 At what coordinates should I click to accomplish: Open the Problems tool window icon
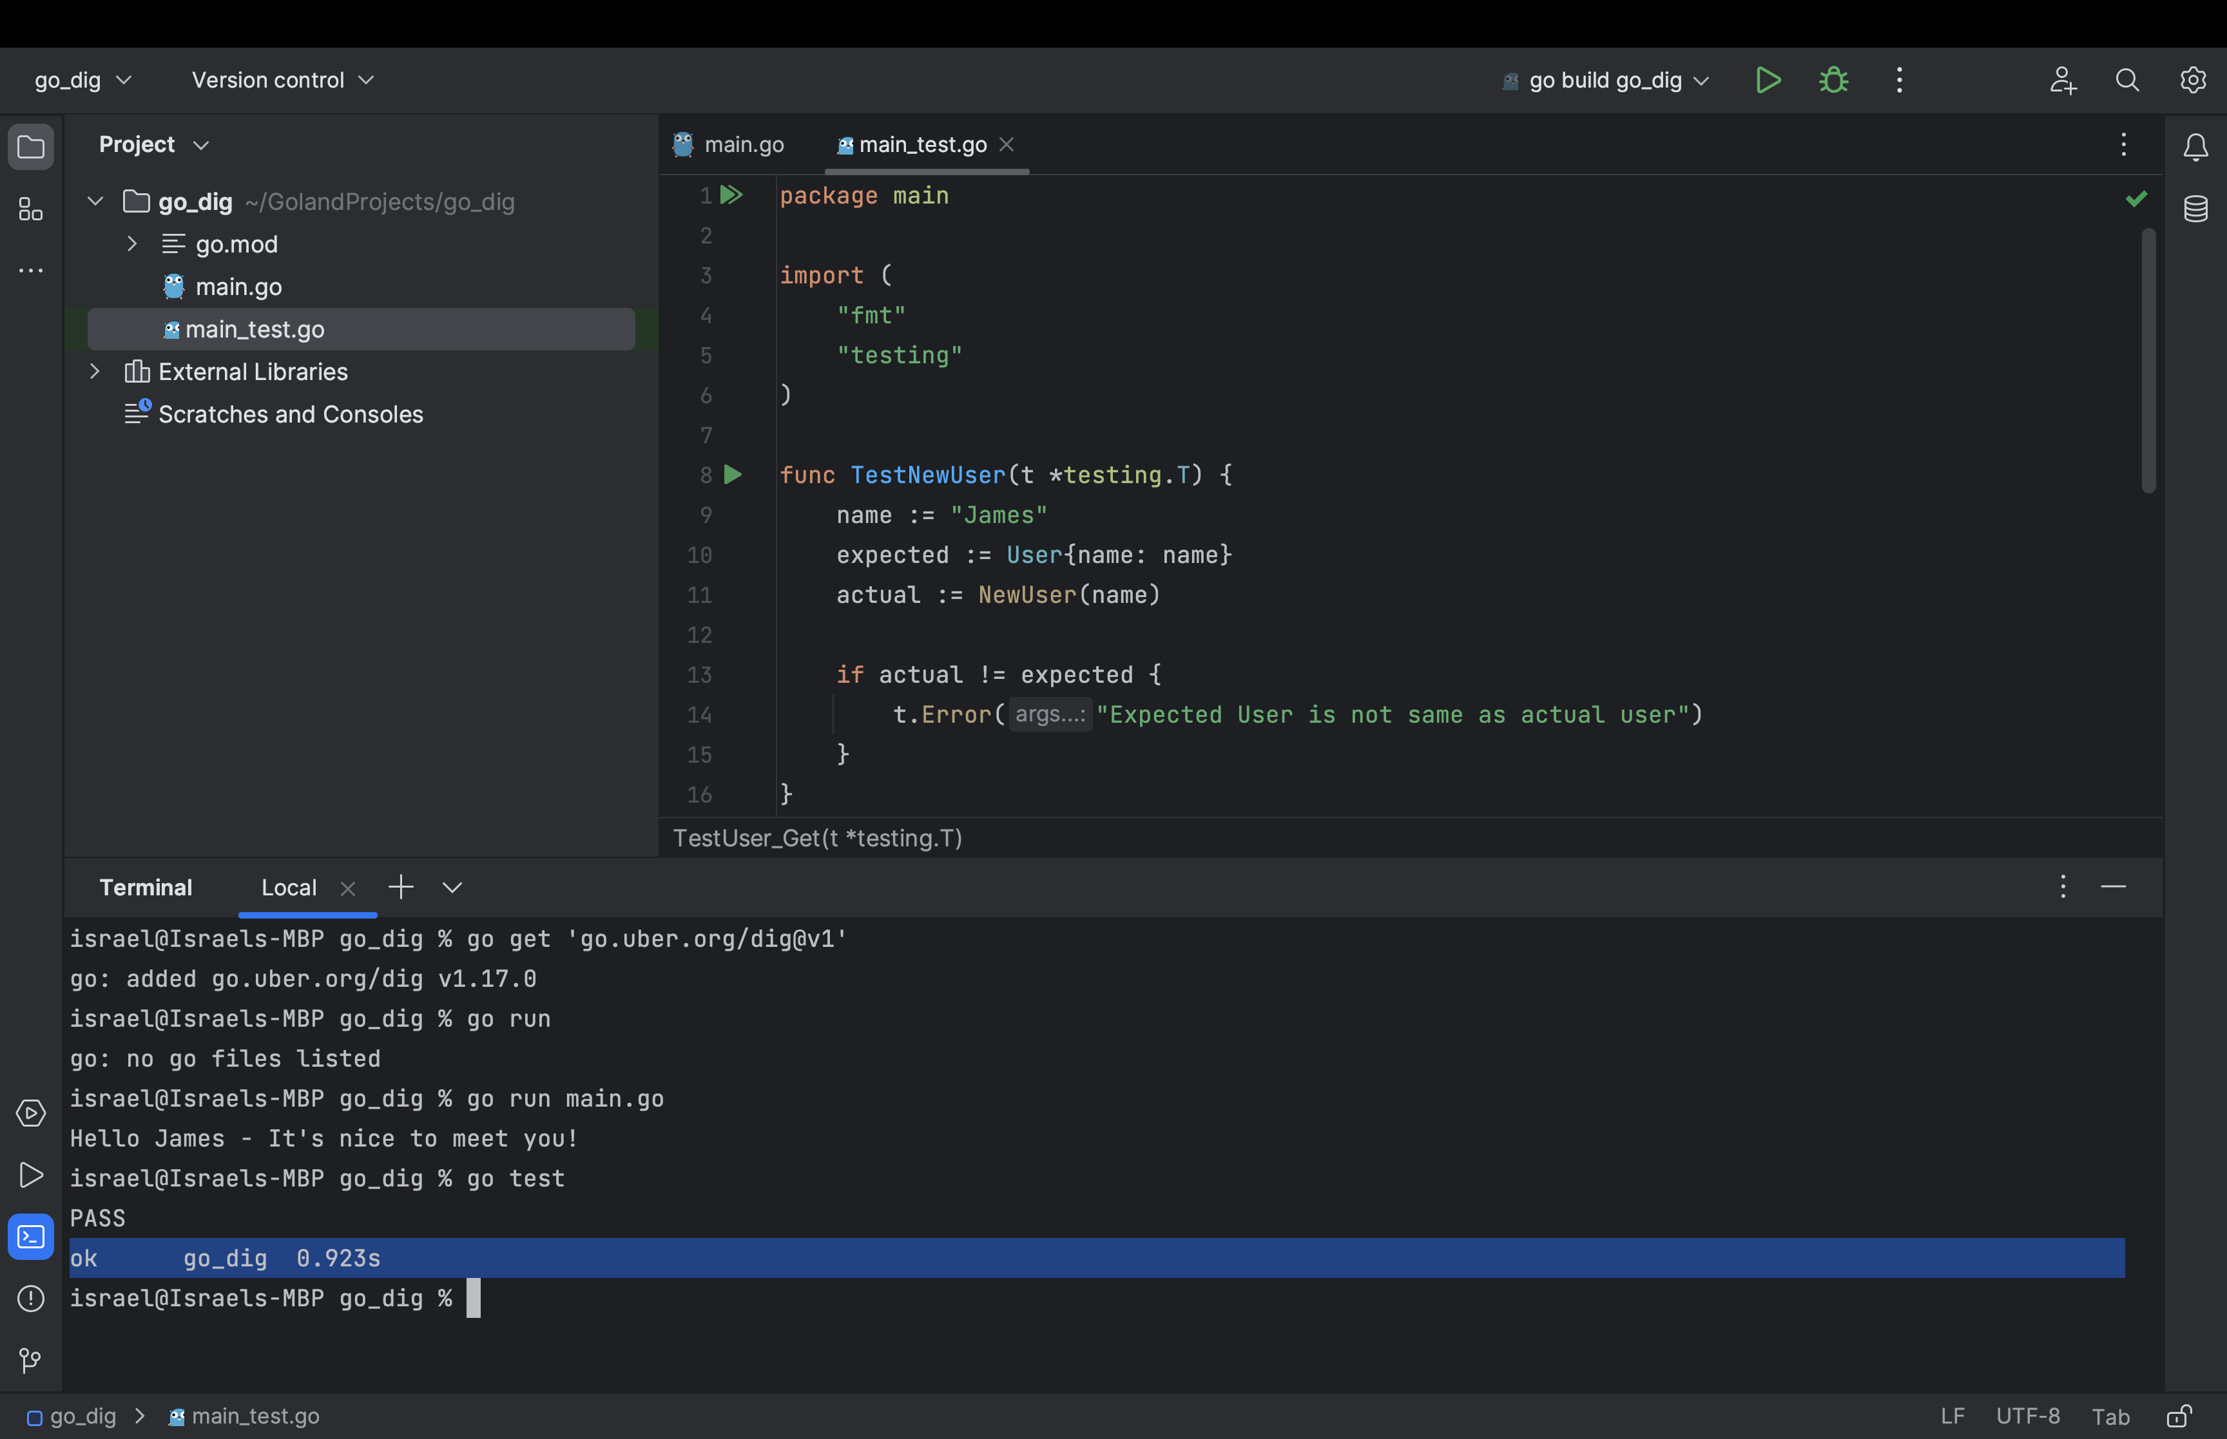pos(31,1298)
